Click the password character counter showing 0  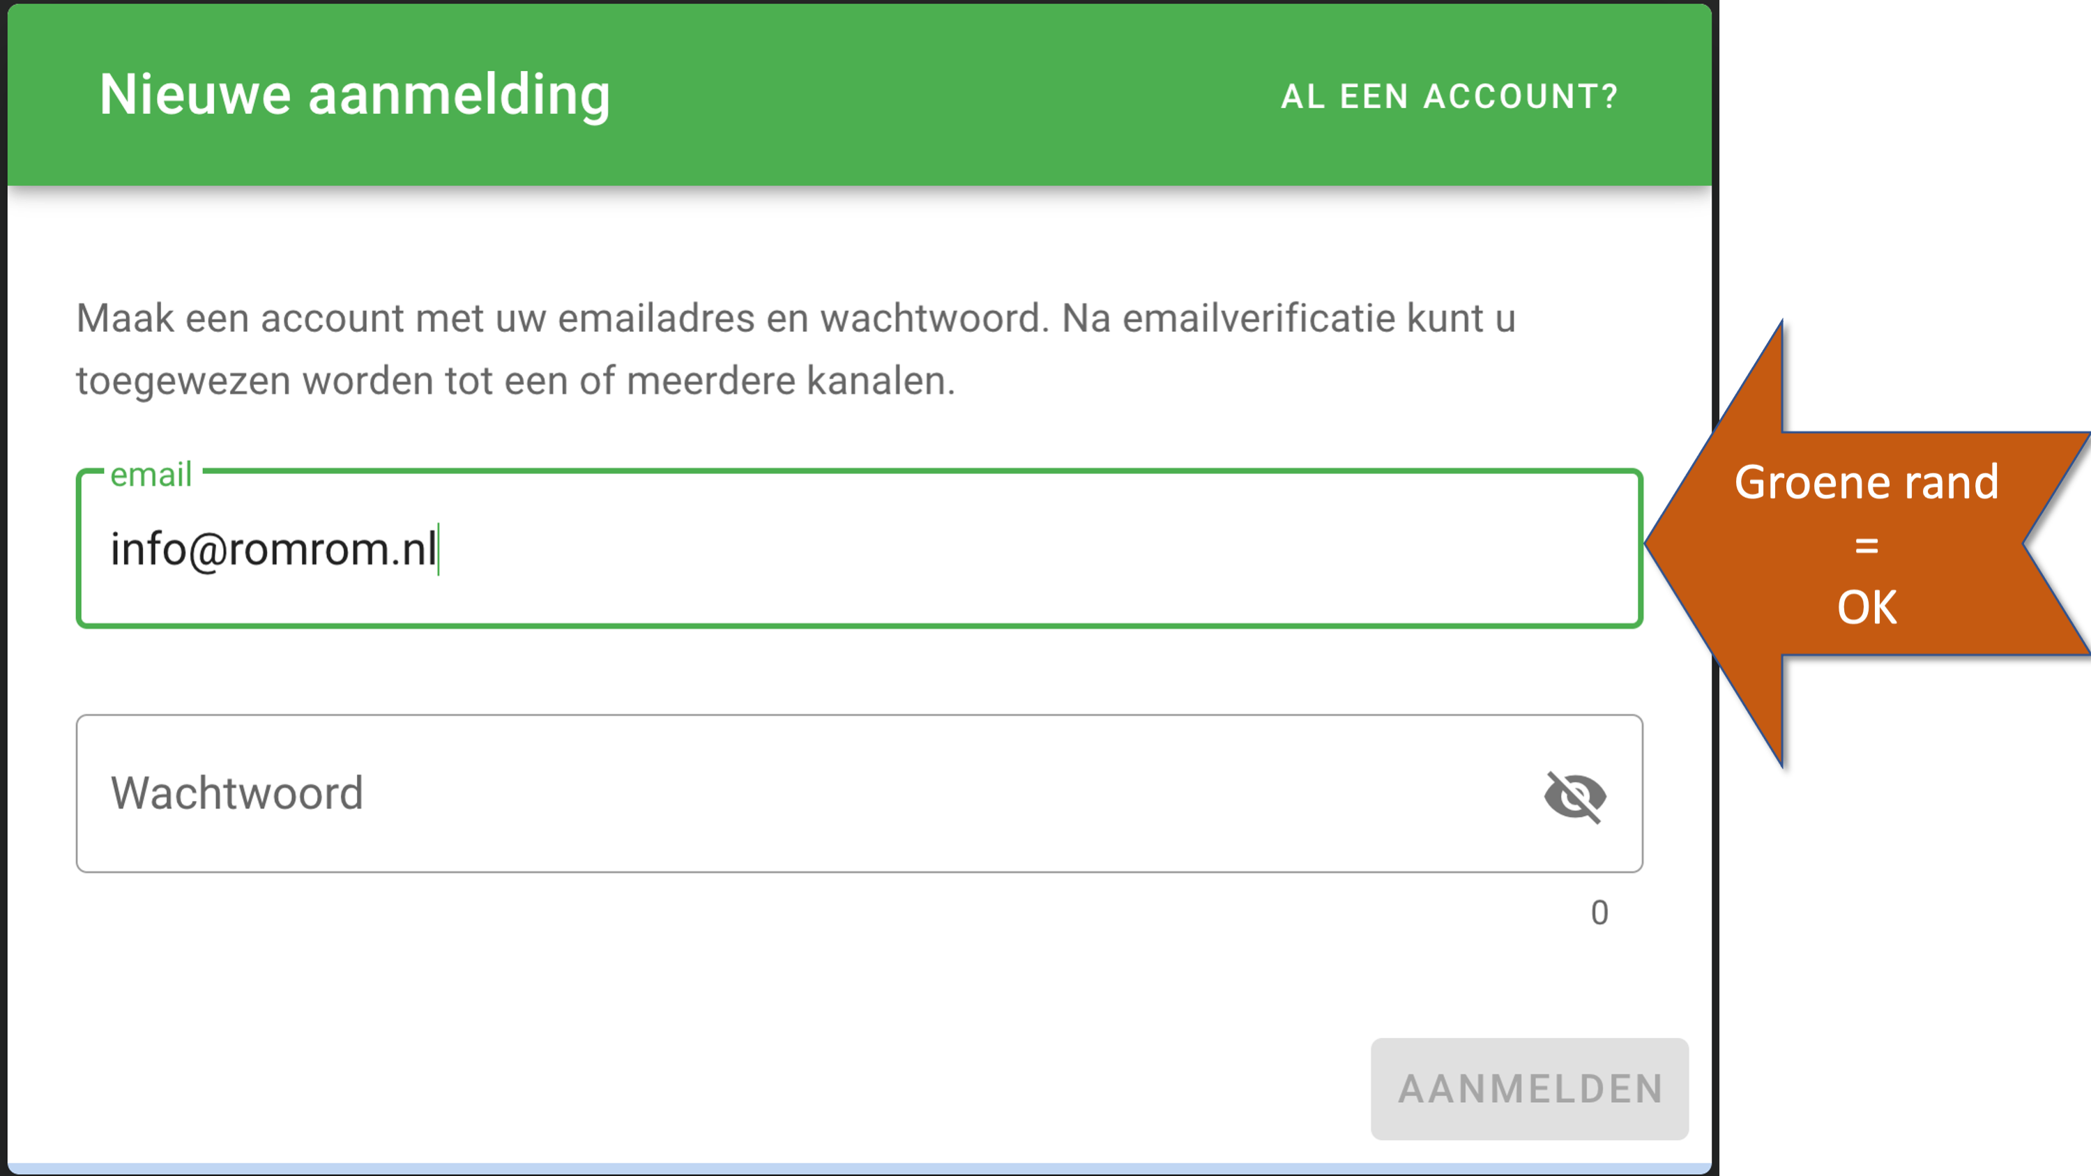point(1599,913)
